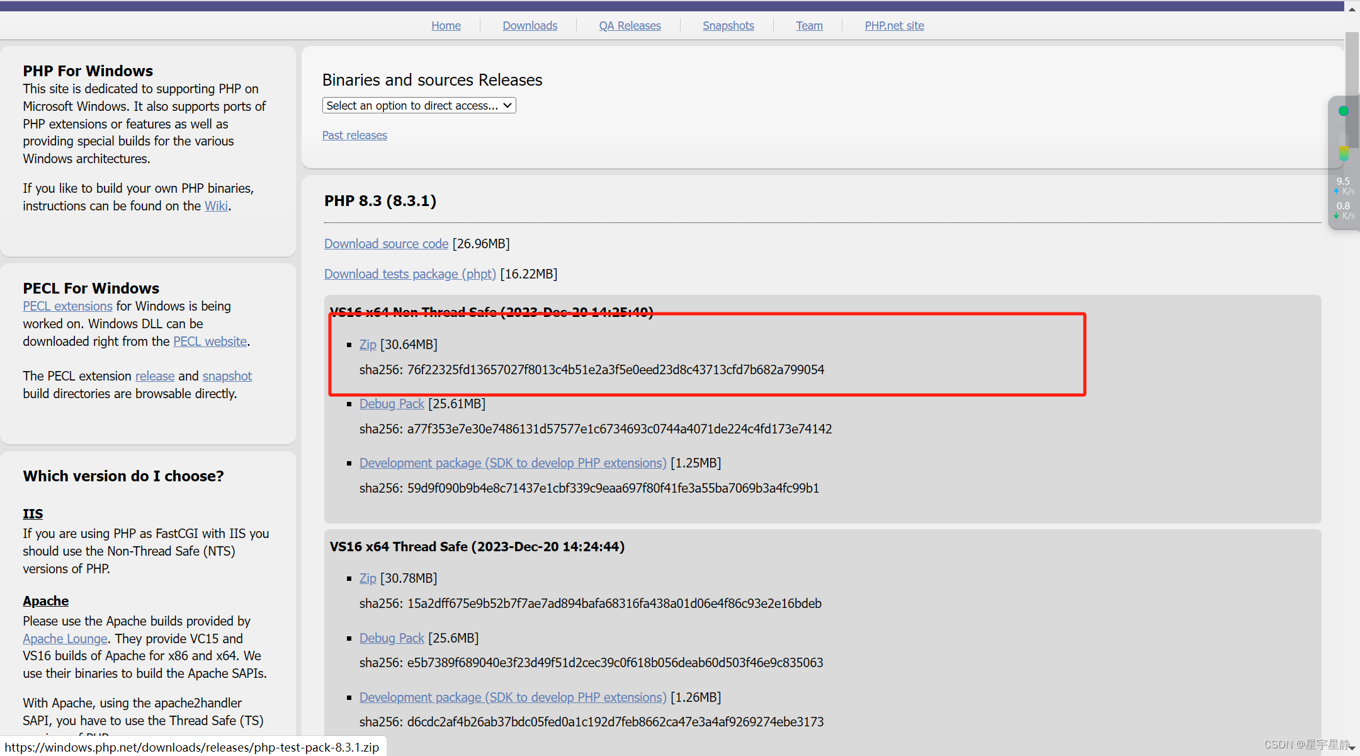The height and width of the screenshot is (756, 1360).
Task: Click the scrollbar up arrow
Action: click(1352, 9)
